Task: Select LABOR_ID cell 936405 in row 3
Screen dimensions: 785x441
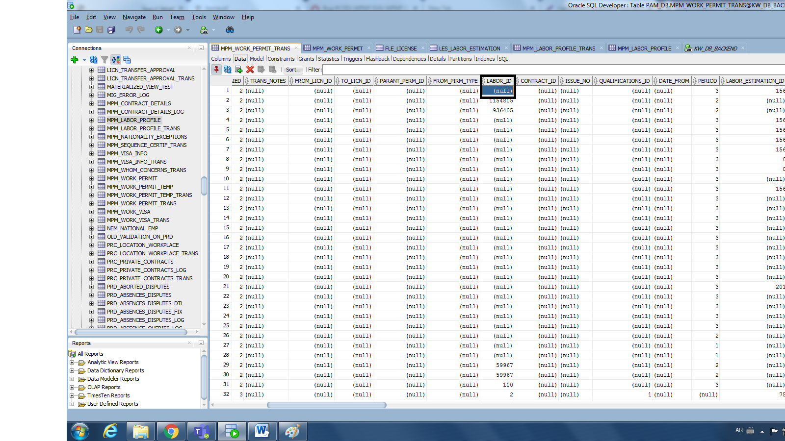Action: tap(497, 110)
